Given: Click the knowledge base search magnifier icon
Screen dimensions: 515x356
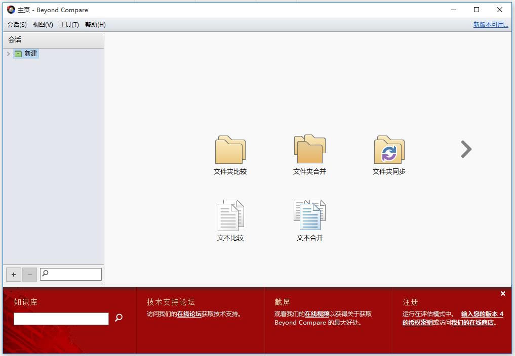Looking at the screenshot, I should click(118, 318).
